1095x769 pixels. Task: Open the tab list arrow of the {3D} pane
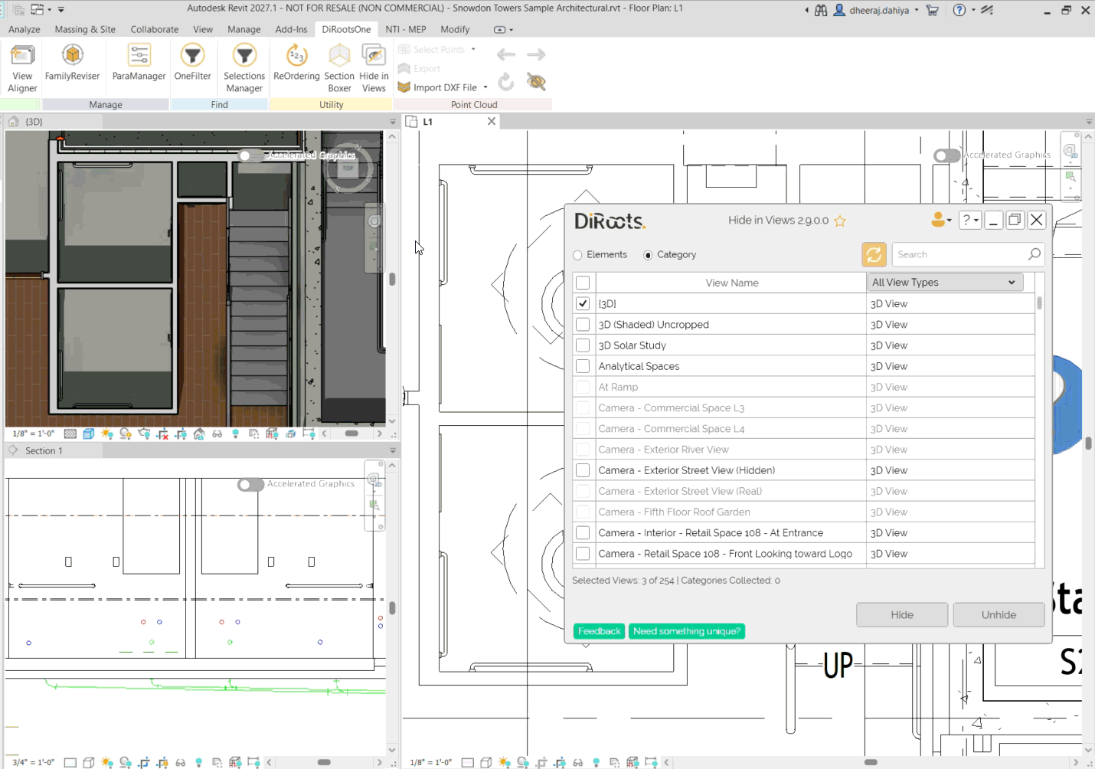coord(393,122)
